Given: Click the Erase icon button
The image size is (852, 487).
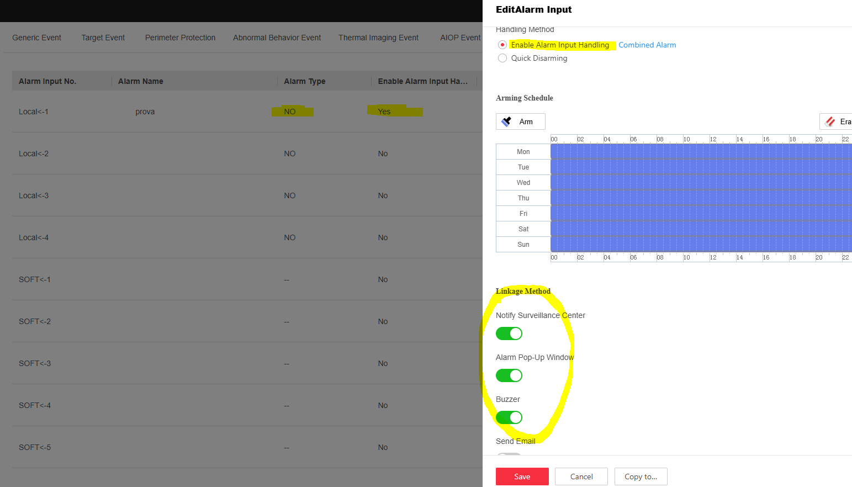Looking at the screenshot, I should 830,121.
